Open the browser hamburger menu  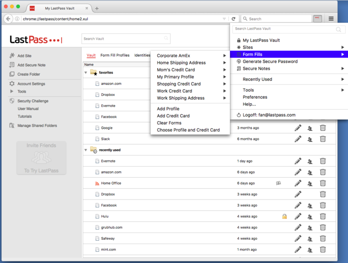(x=331, y=19)
